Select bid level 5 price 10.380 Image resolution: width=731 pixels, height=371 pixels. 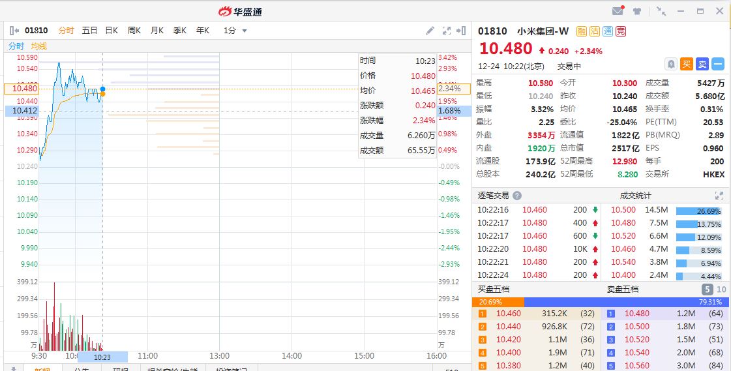click(508, 366)
